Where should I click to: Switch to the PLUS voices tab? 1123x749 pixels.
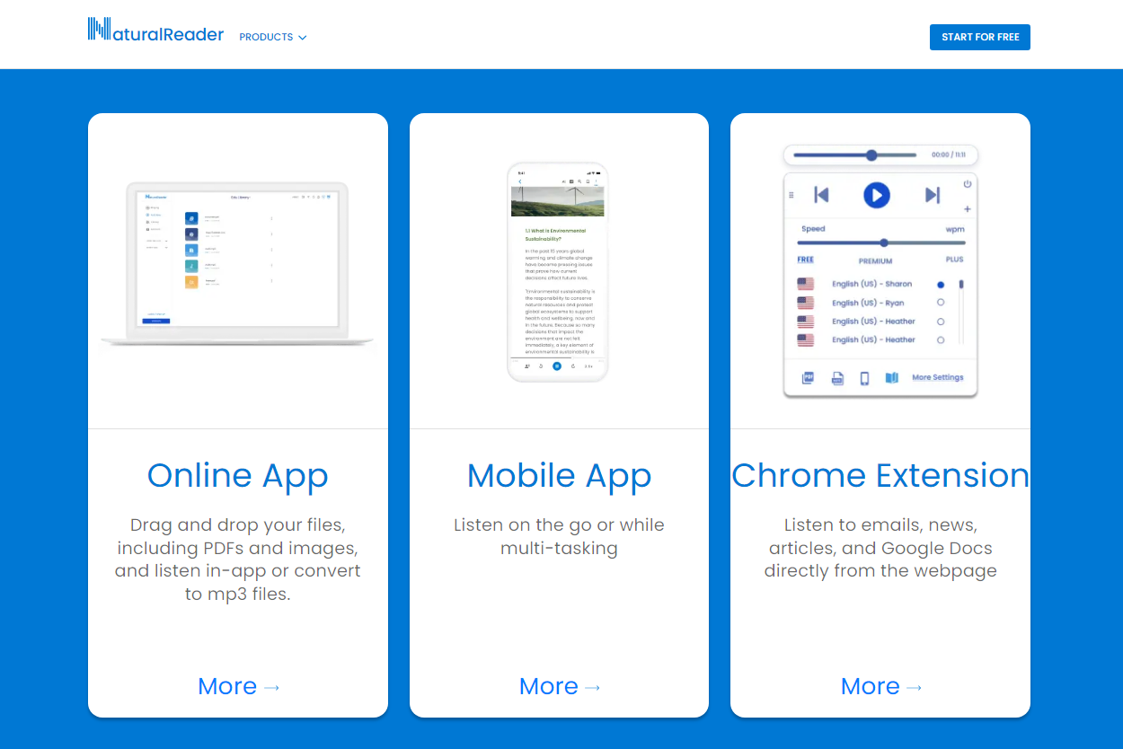coord(954,260)
